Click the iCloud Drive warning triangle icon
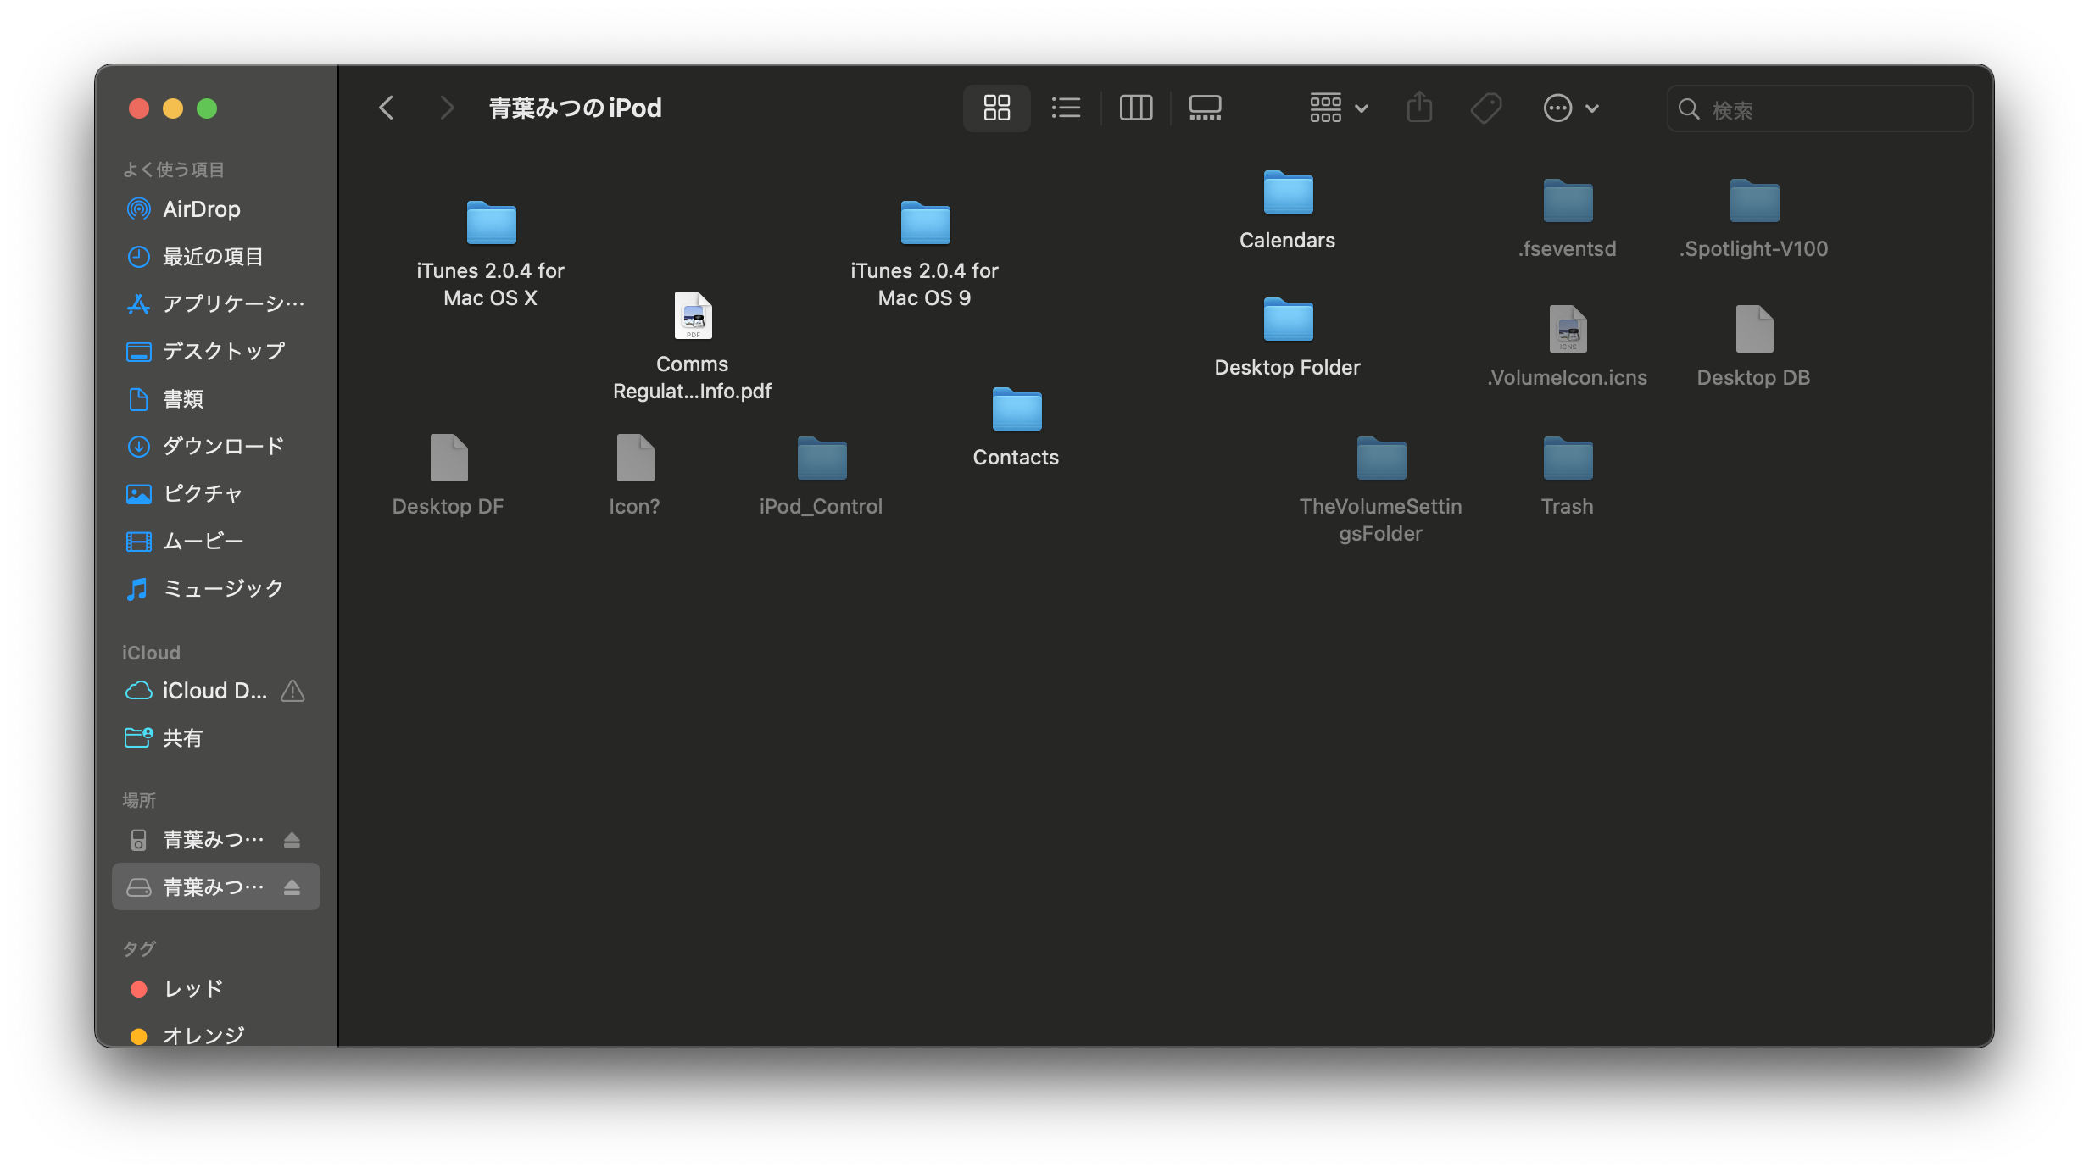The image size is (2089, 1173). click(x=292, y=691)
